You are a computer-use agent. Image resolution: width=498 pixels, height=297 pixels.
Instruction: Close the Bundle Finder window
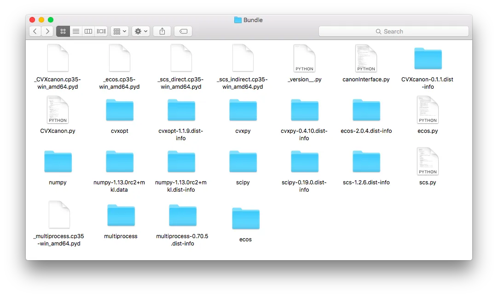pyautogui.click(x=32, y=20)
